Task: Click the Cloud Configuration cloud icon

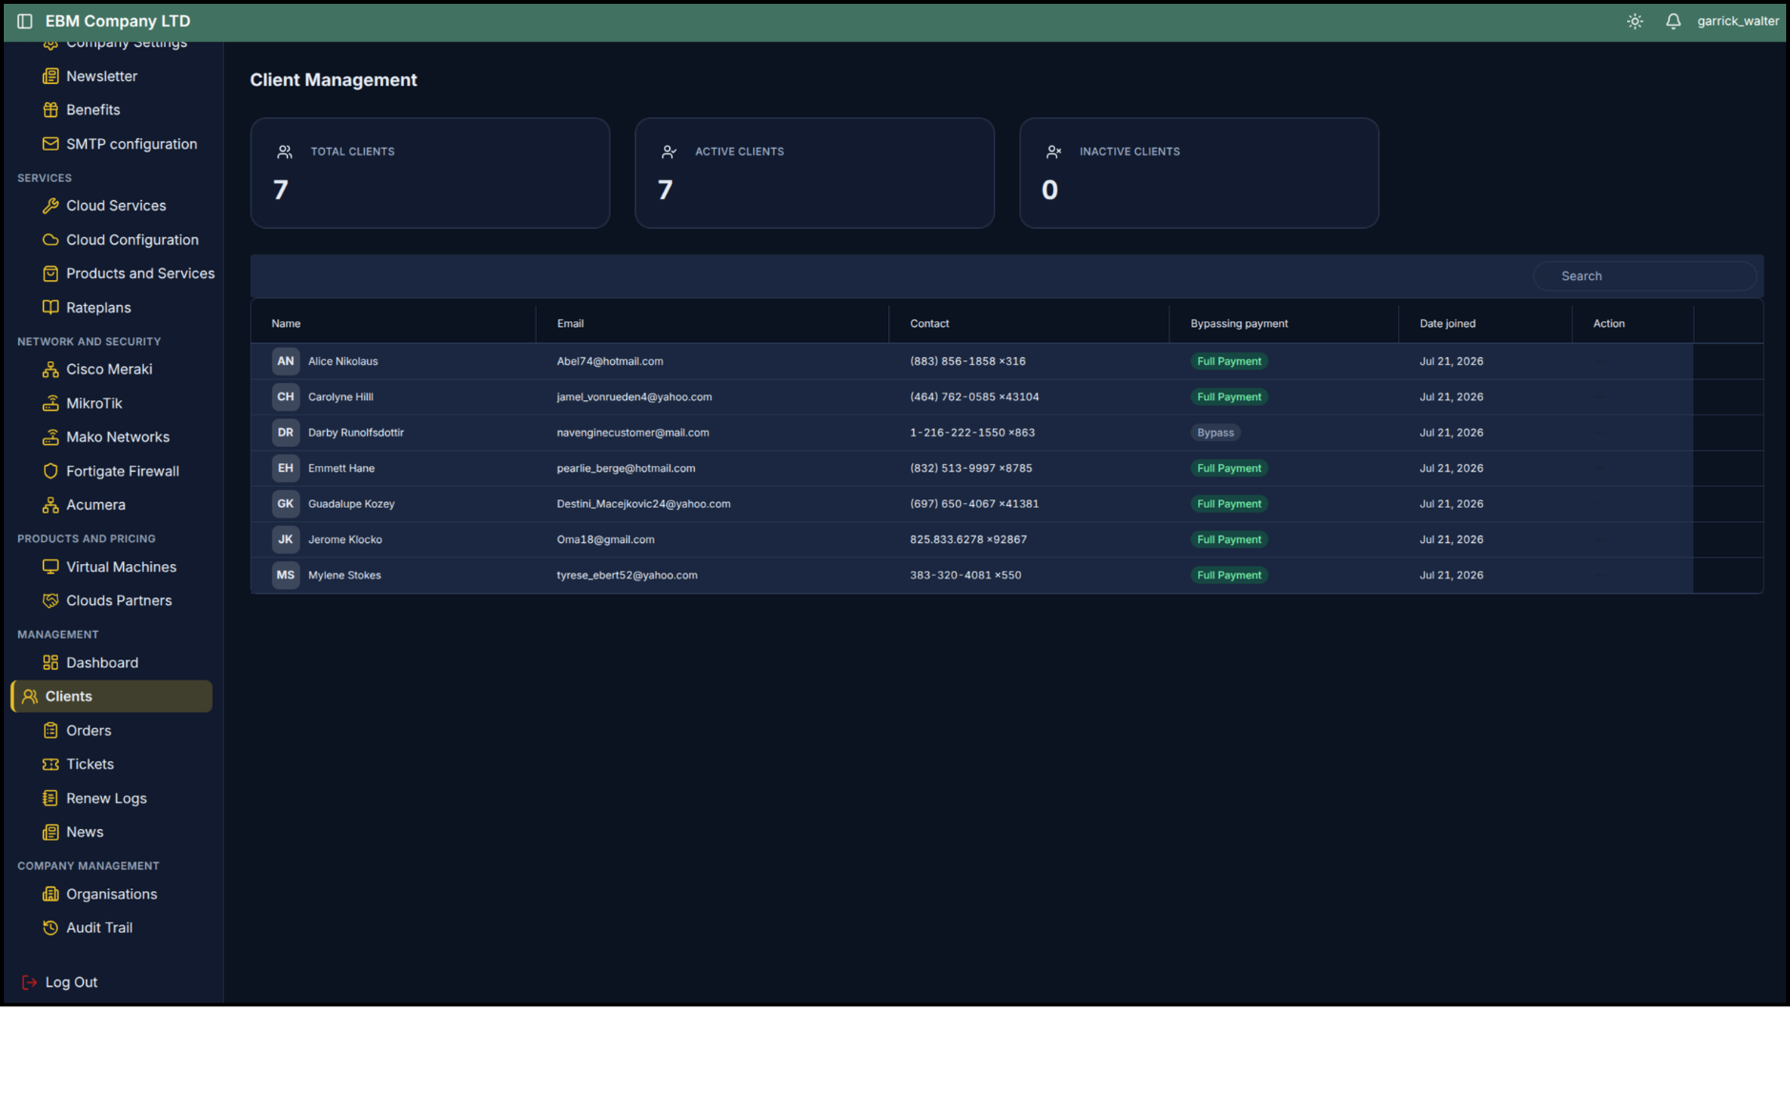Action: 51,240
